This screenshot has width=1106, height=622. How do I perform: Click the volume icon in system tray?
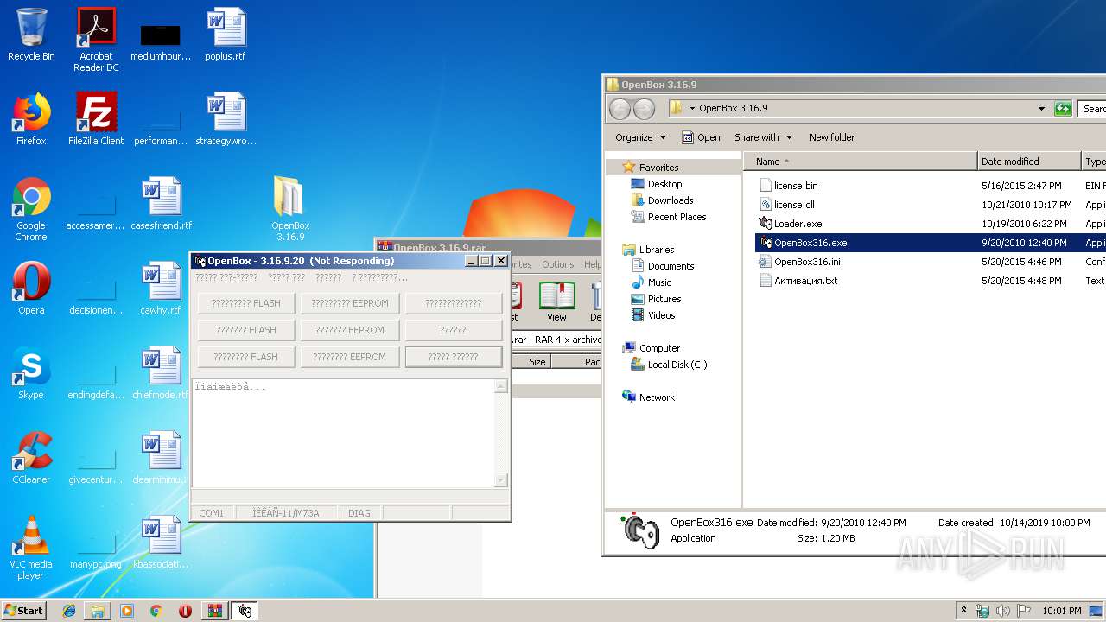1002,611
